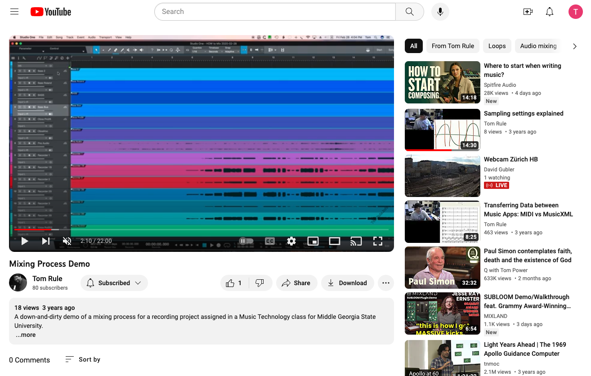Screen dimensions: 591x376
Task: Open How To Start Composing thumbnail
Action: click(443, 82)
